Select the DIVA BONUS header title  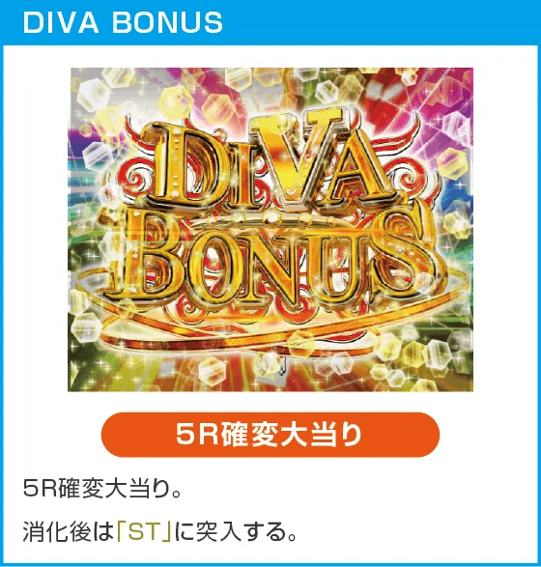(x=123, y=22)
